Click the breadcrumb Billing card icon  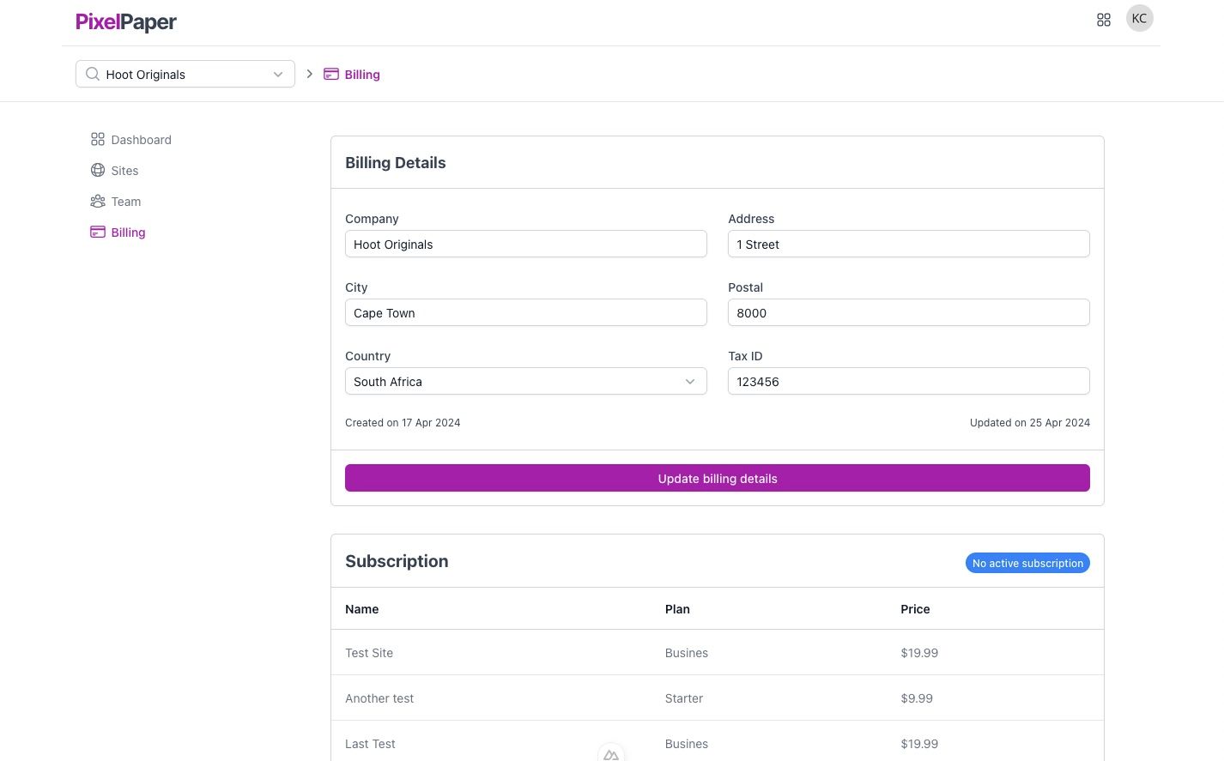pos(331,74)
